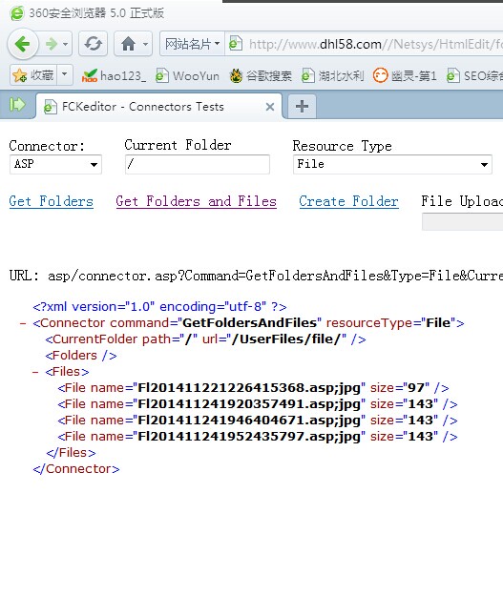The height and width of the screenshot is (616, 503).
Task: Click the 360 browser logo icon
Action: 17,13
